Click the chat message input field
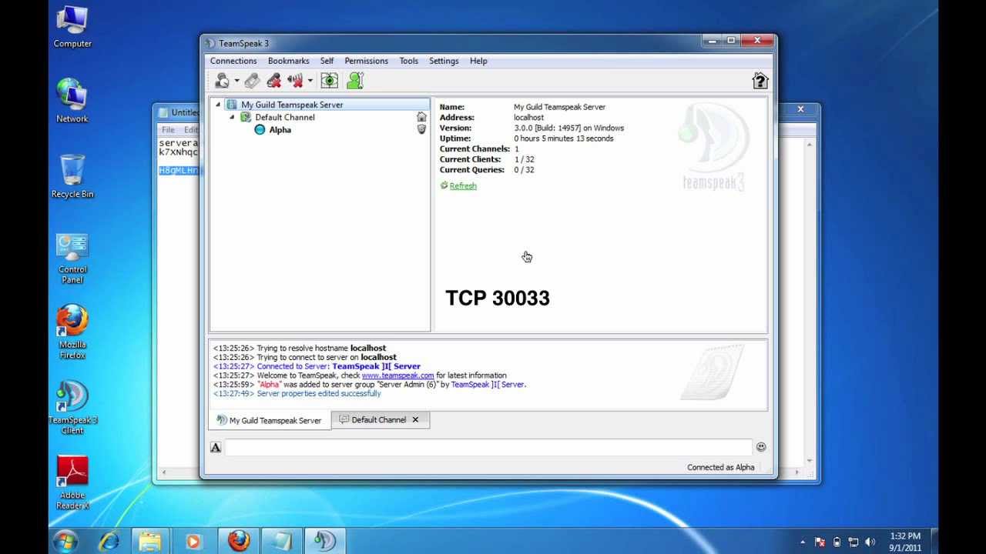 (x=488, y=447)
